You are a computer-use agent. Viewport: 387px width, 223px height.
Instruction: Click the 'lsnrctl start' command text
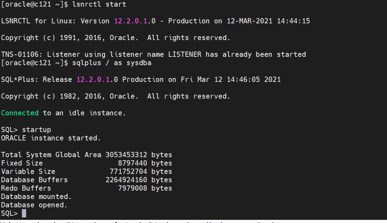pos(99,5)
